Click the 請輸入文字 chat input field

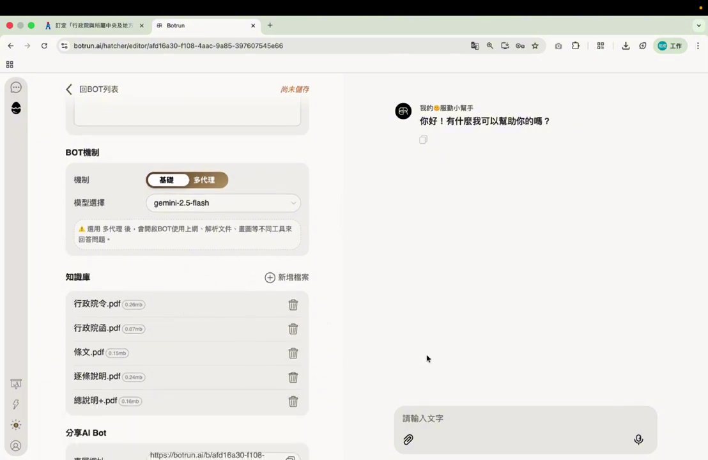(526, 418)
